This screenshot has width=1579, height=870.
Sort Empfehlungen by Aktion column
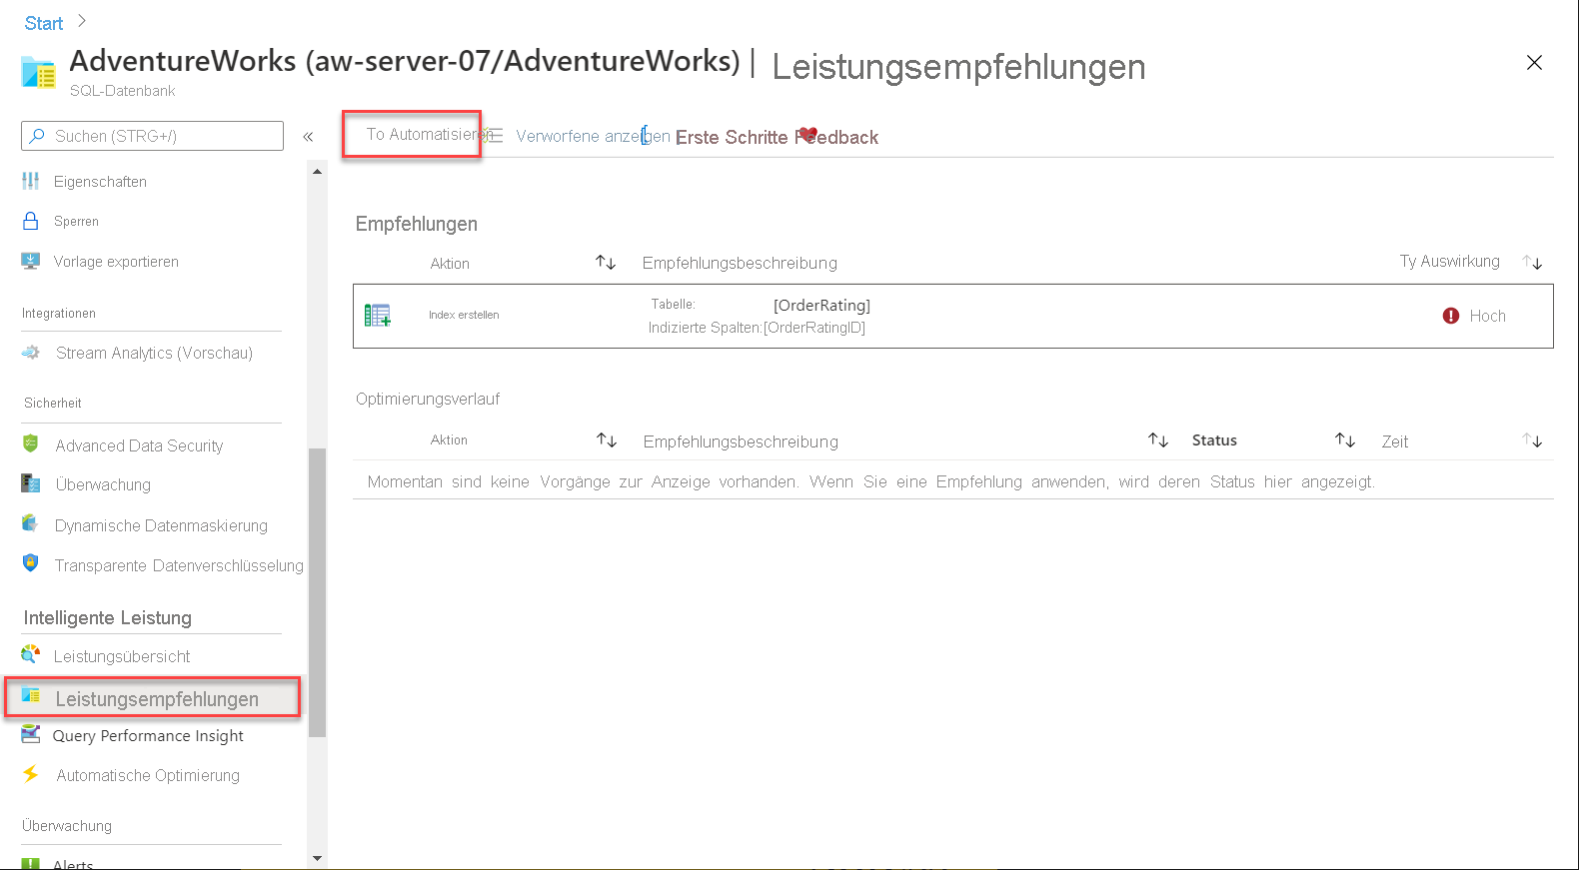[606, 263]
